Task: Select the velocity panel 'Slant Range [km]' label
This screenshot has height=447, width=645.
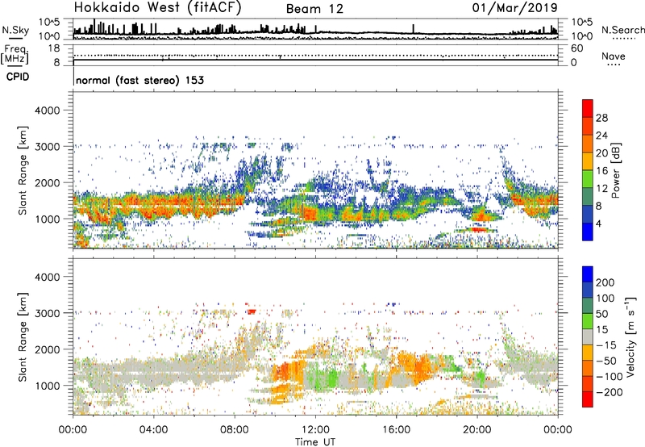Action: tap(23, 336)
